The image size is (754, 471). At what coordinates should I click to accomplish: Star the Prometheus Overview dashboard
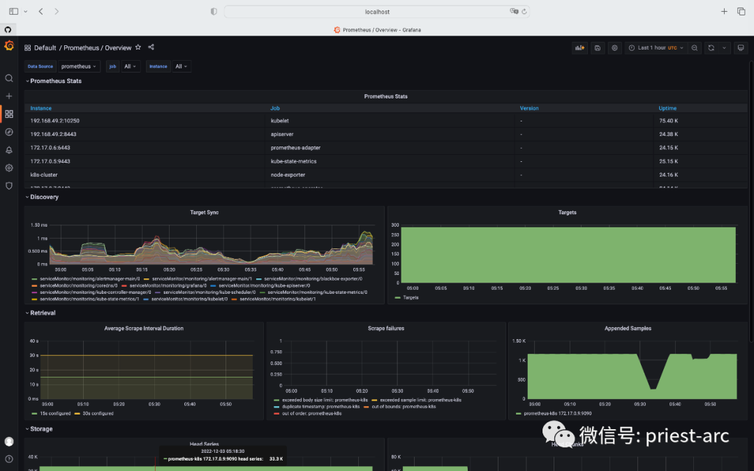[138, 47]
